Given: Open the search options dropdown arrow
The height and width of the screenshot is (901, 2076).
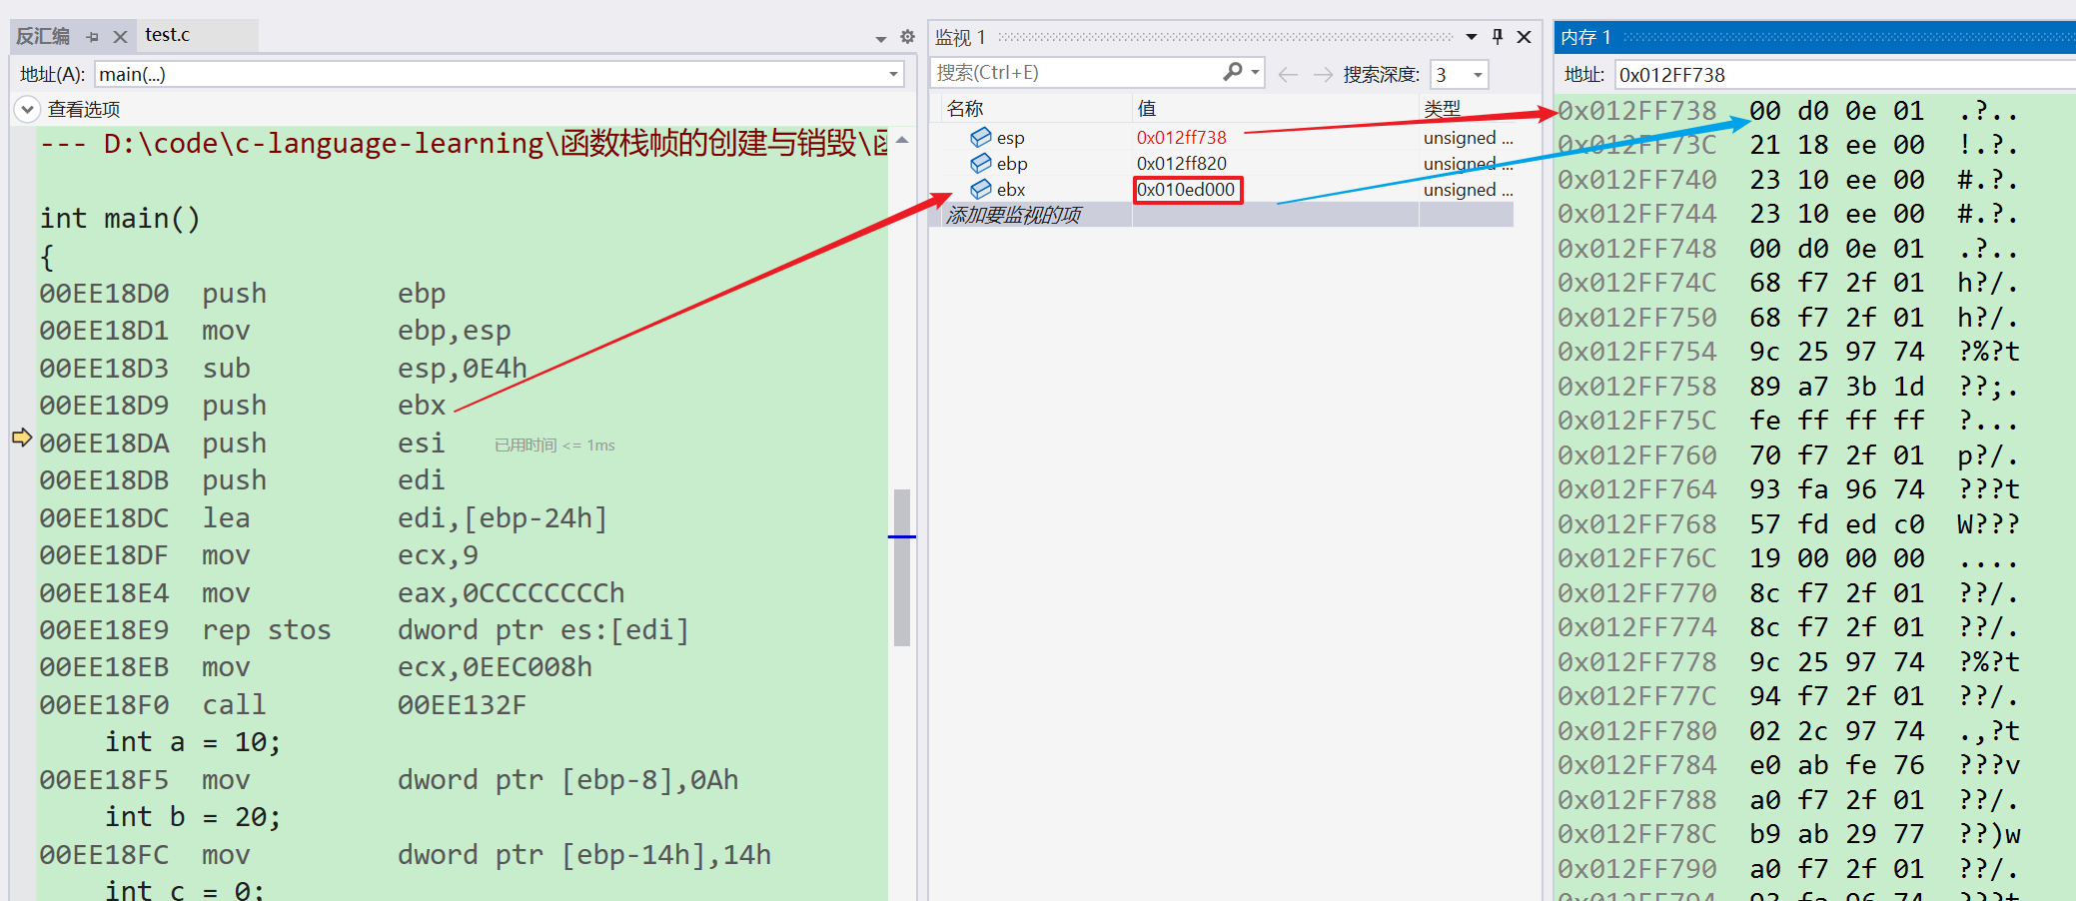Looking at the screenshot, I should pyautogui.click(x=1256, y=73).
